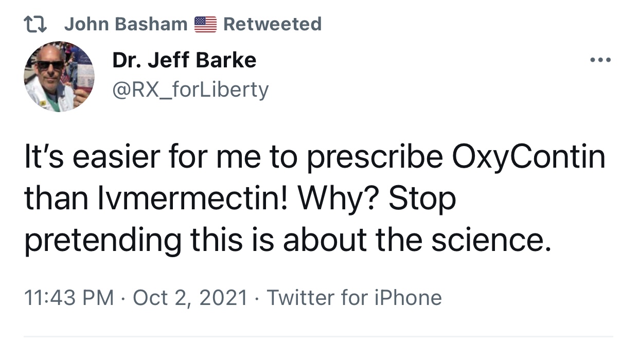Click the Oct 2, 2021 date
The width and height of the screenshot is (638, 342).
pyautogui.click(x=190, y=298)
